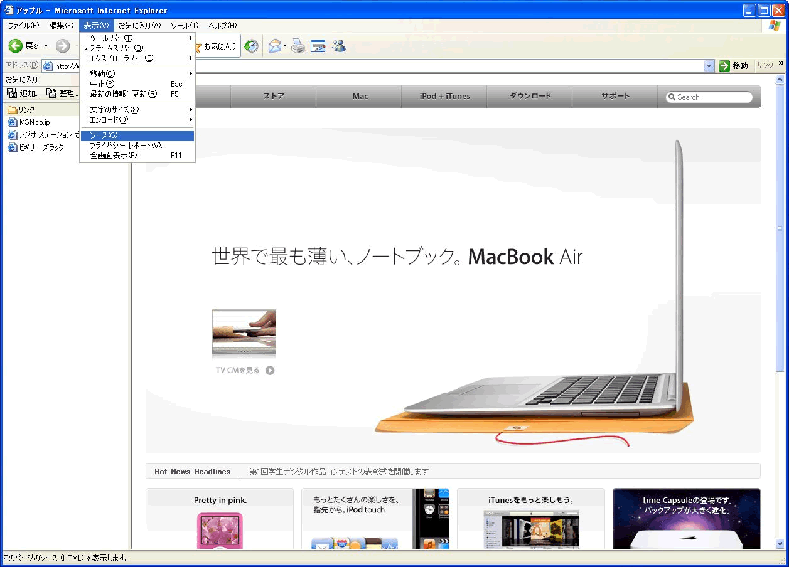Open the ファイル menu
789x567 pixels.
pyautogui.click(x=23, y=26)
